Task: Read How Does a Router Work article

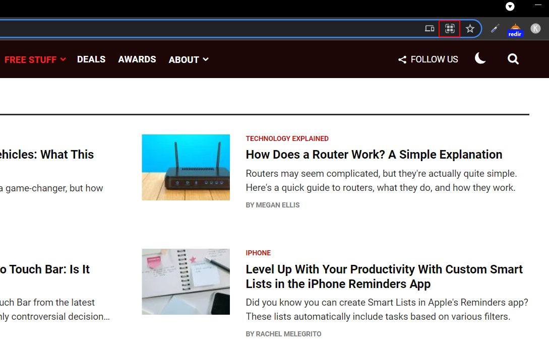Action: click(374, 155)
